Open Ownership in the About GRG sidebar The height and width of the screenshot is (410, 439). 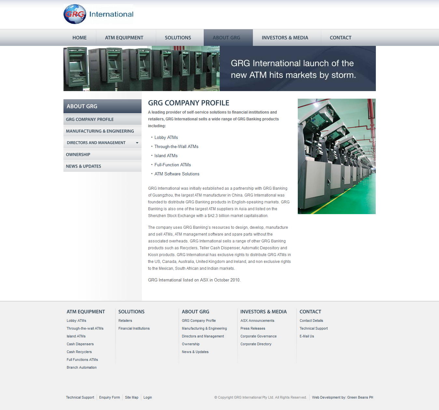[x=78, y=155]
